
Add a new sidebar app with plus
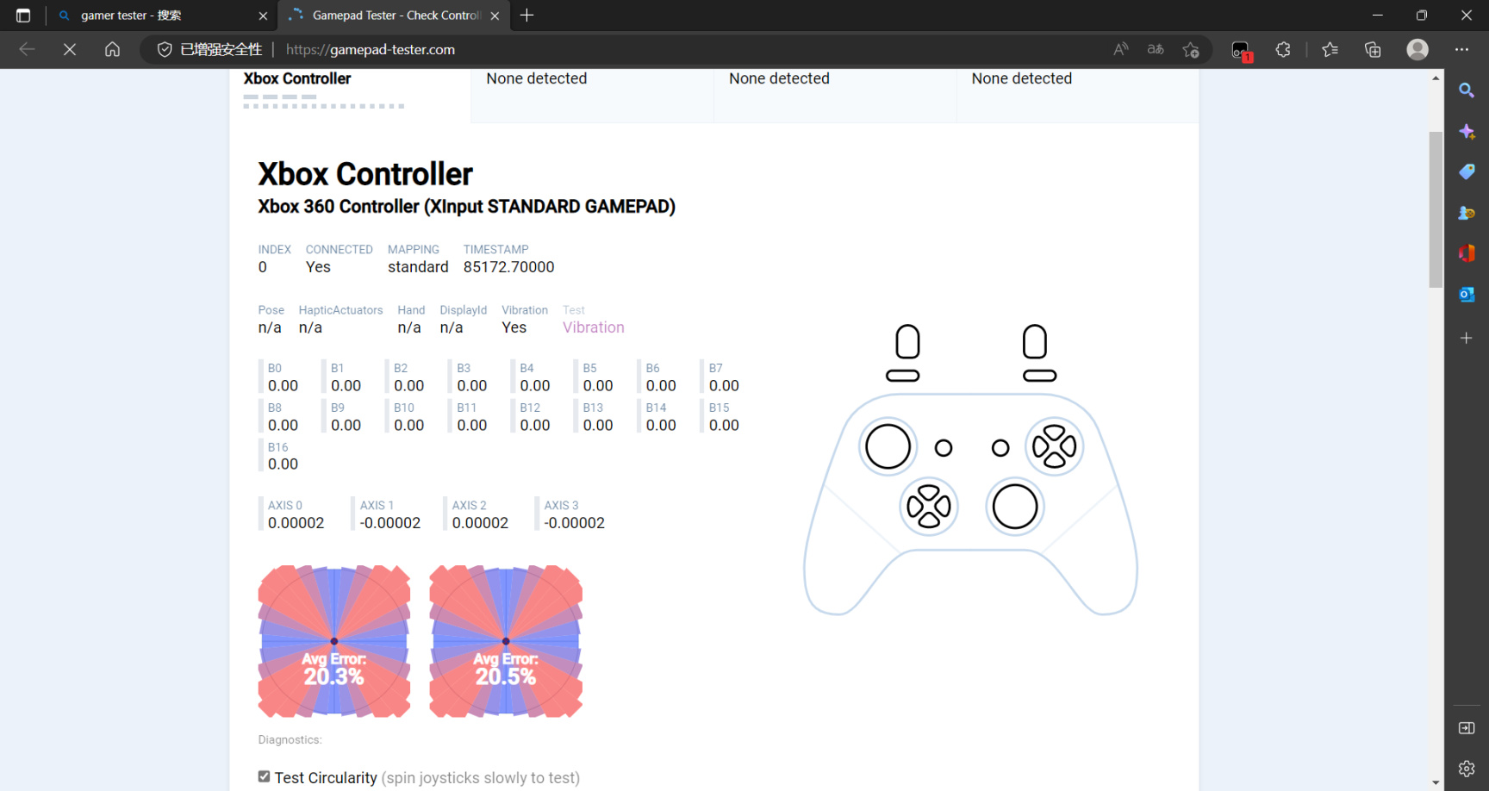[1467, 338]
